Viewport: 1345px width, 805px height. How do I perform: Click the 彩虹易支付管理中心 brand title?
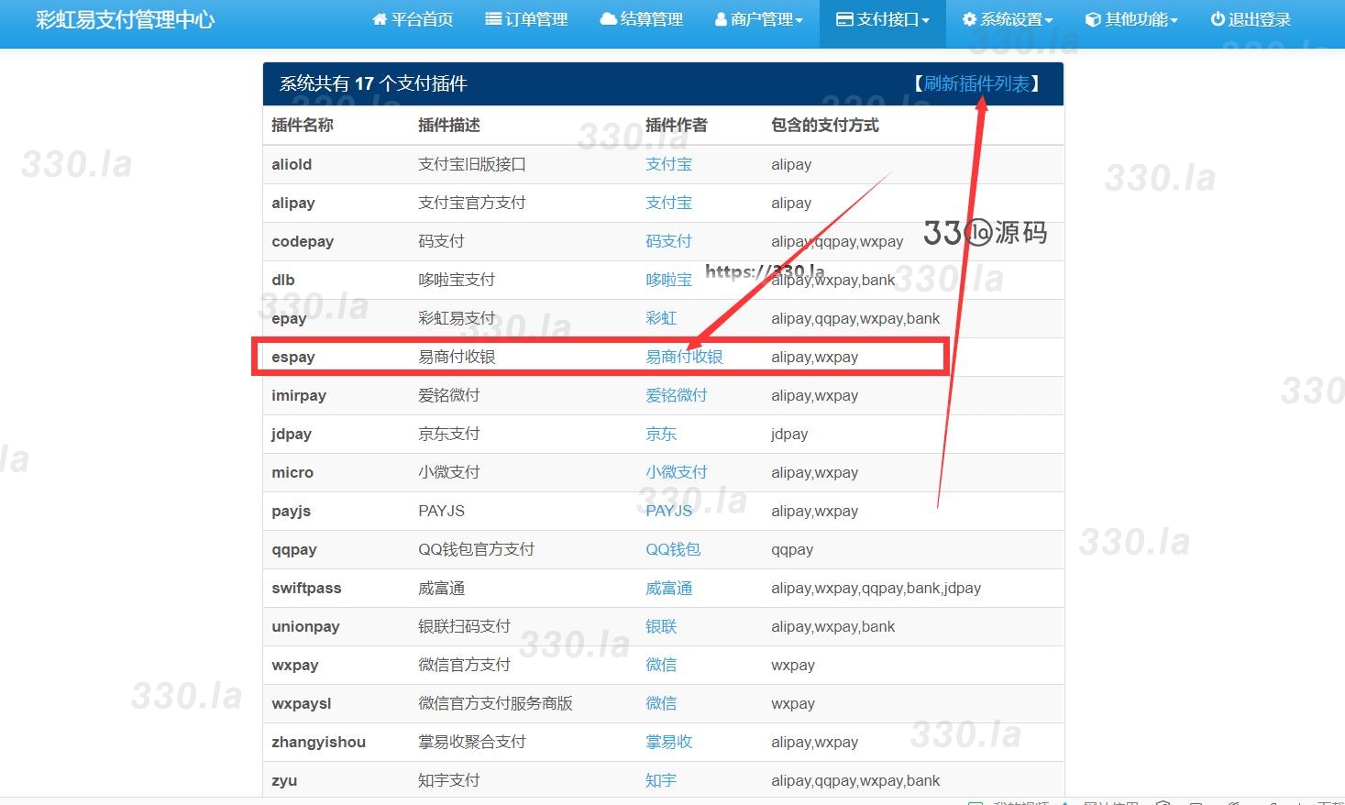click(x=126, y=19)
